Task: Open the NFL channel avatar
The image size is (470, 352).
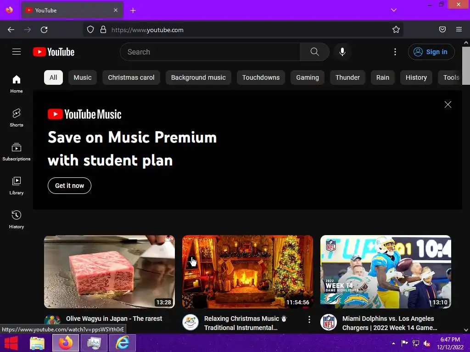Action: coord(329,322)
